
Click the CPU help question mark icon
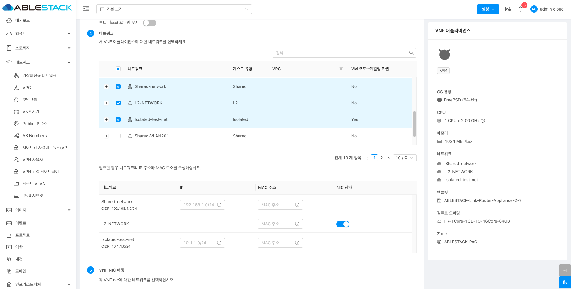[x=483, y=121]
